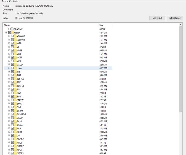Image resolution: width=186 pixels, height=155 pixels.
Task: Uncheck the WEB folder checkbox
Action: [x=12, y=43]
